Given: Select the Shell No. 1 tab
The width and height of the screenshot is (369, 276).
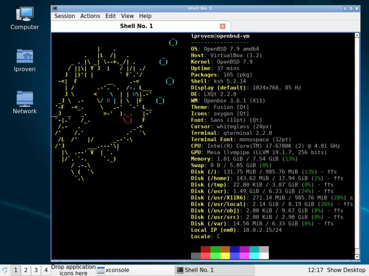Looking at the screenshot, I should pyautogui.click(x=141, y=26).
